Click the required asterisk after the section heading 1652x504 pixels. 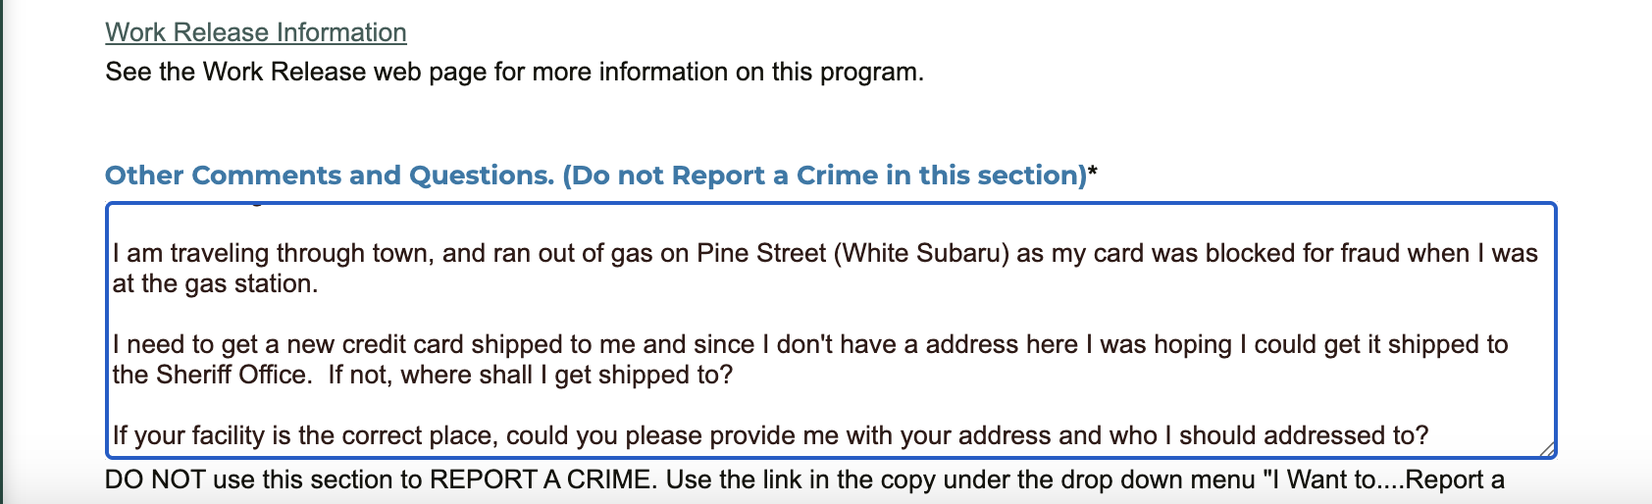click(1093, 173)
